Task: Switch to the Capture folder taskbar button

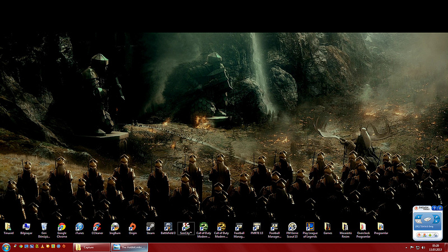Action: pos(91,248)
